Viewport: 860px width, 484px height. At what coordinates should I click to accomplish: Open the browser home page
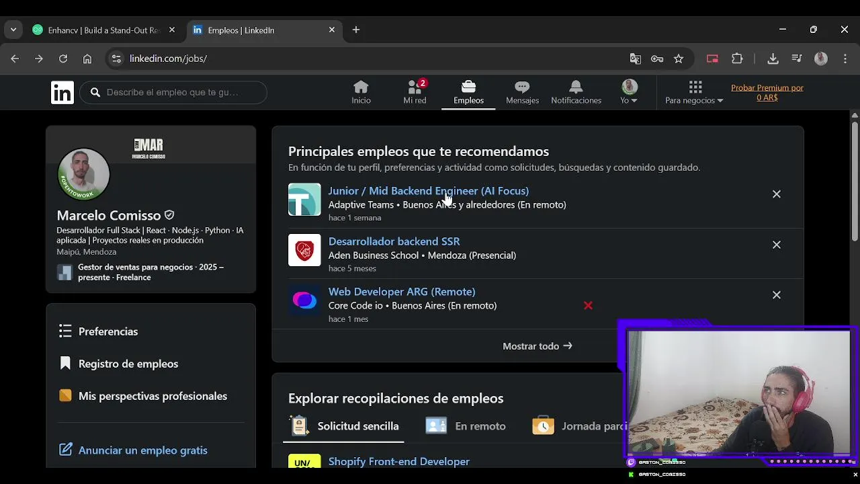point(87,58)
